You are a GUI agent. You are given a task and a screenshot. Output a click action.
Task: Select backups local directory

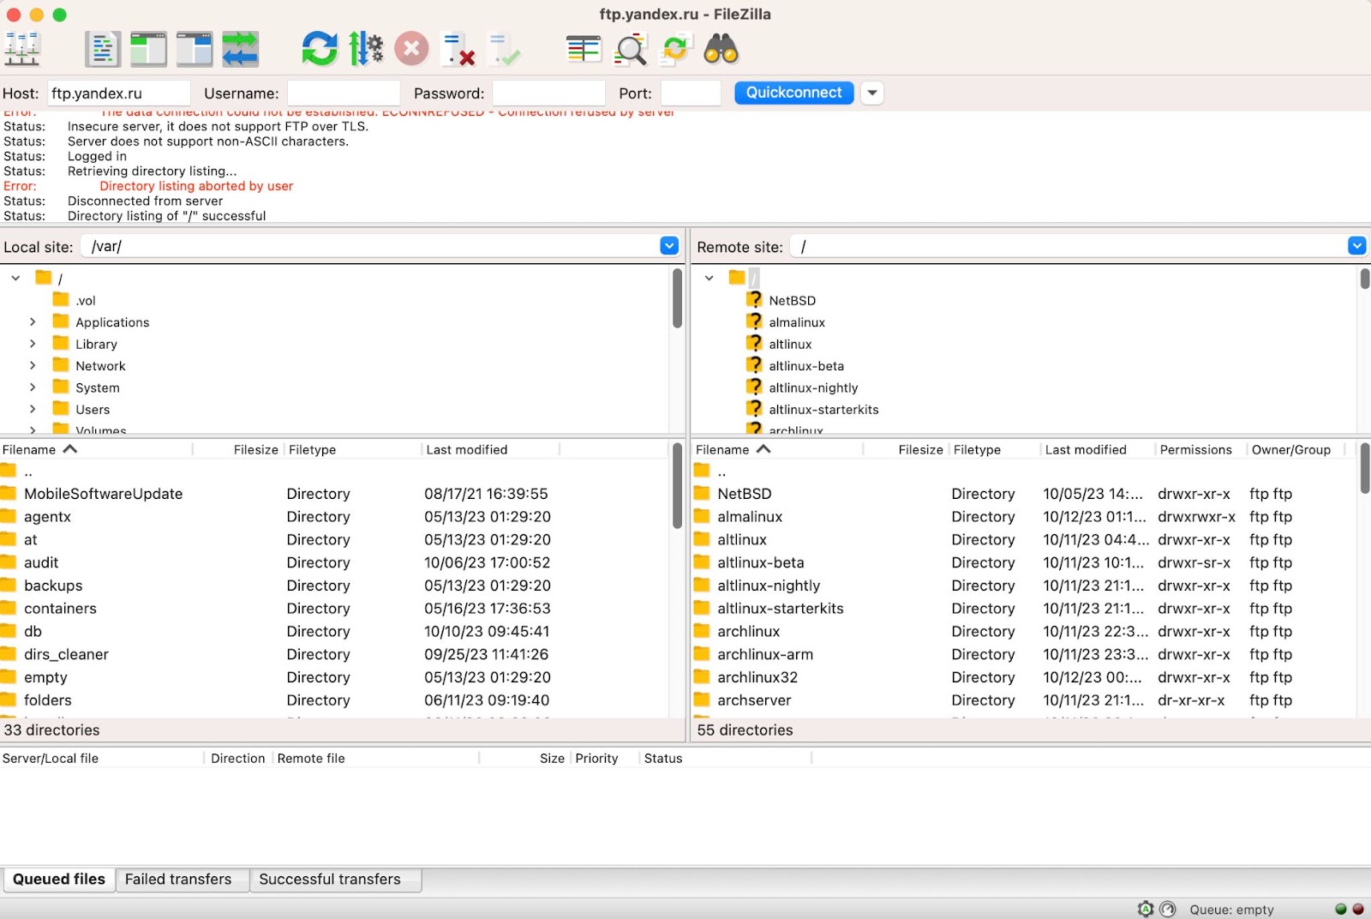[334, 586]
